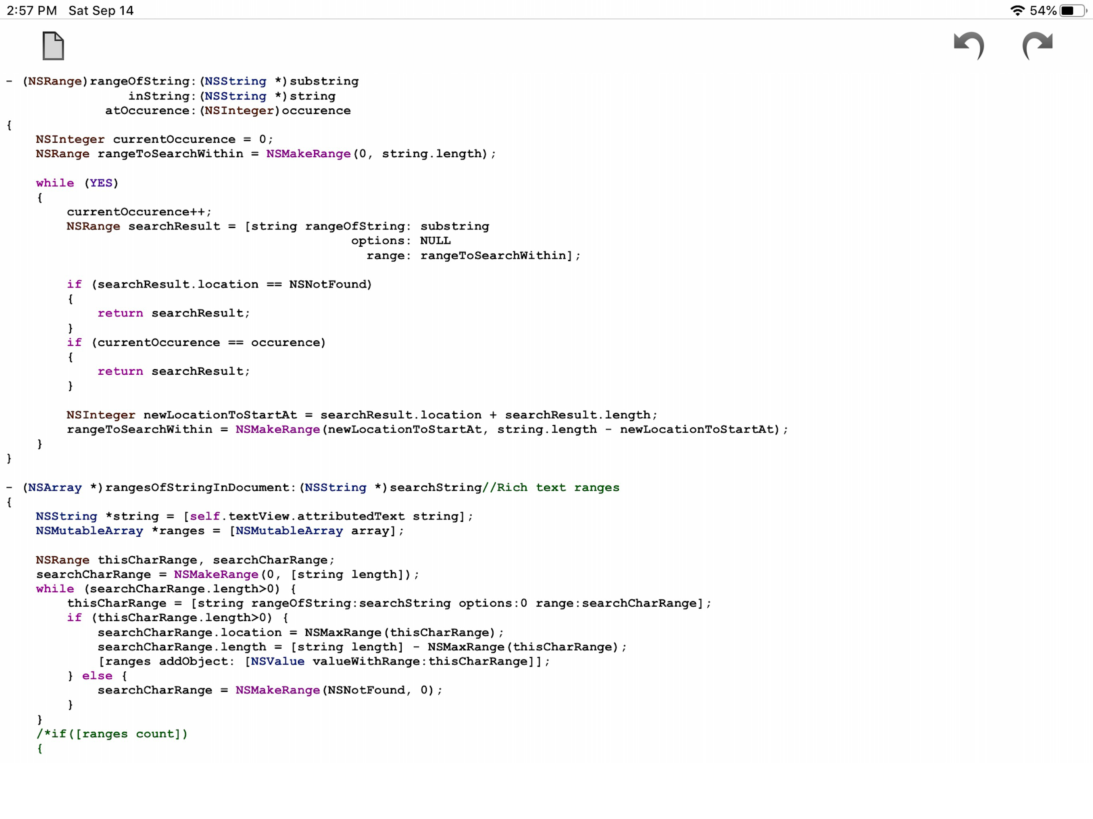Click the inString: parameter line

coord(232,96)
